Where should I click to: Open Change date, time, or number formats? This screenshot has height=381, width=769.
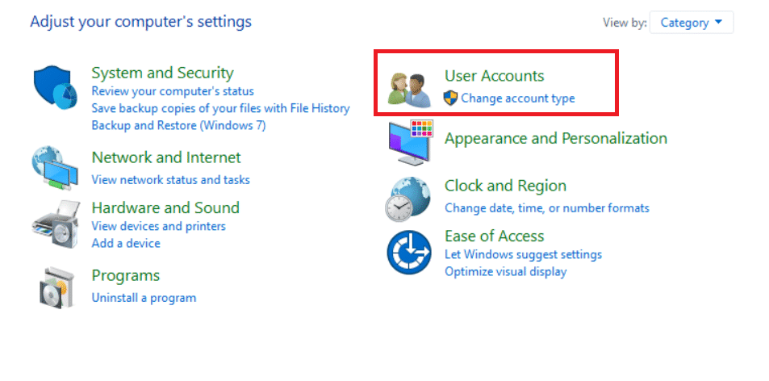[546, 207]
